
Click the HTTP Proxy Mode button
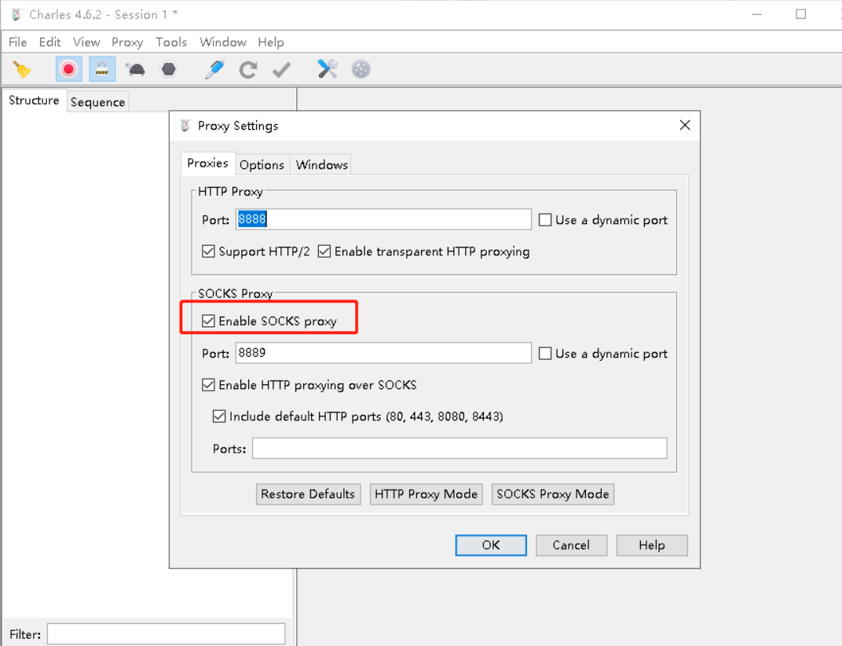(x=426, y=494)
